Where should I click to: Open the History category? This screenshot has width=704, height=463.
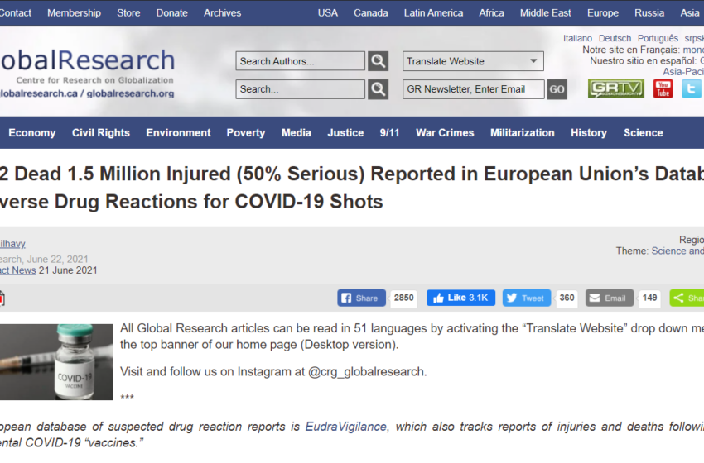589,132
